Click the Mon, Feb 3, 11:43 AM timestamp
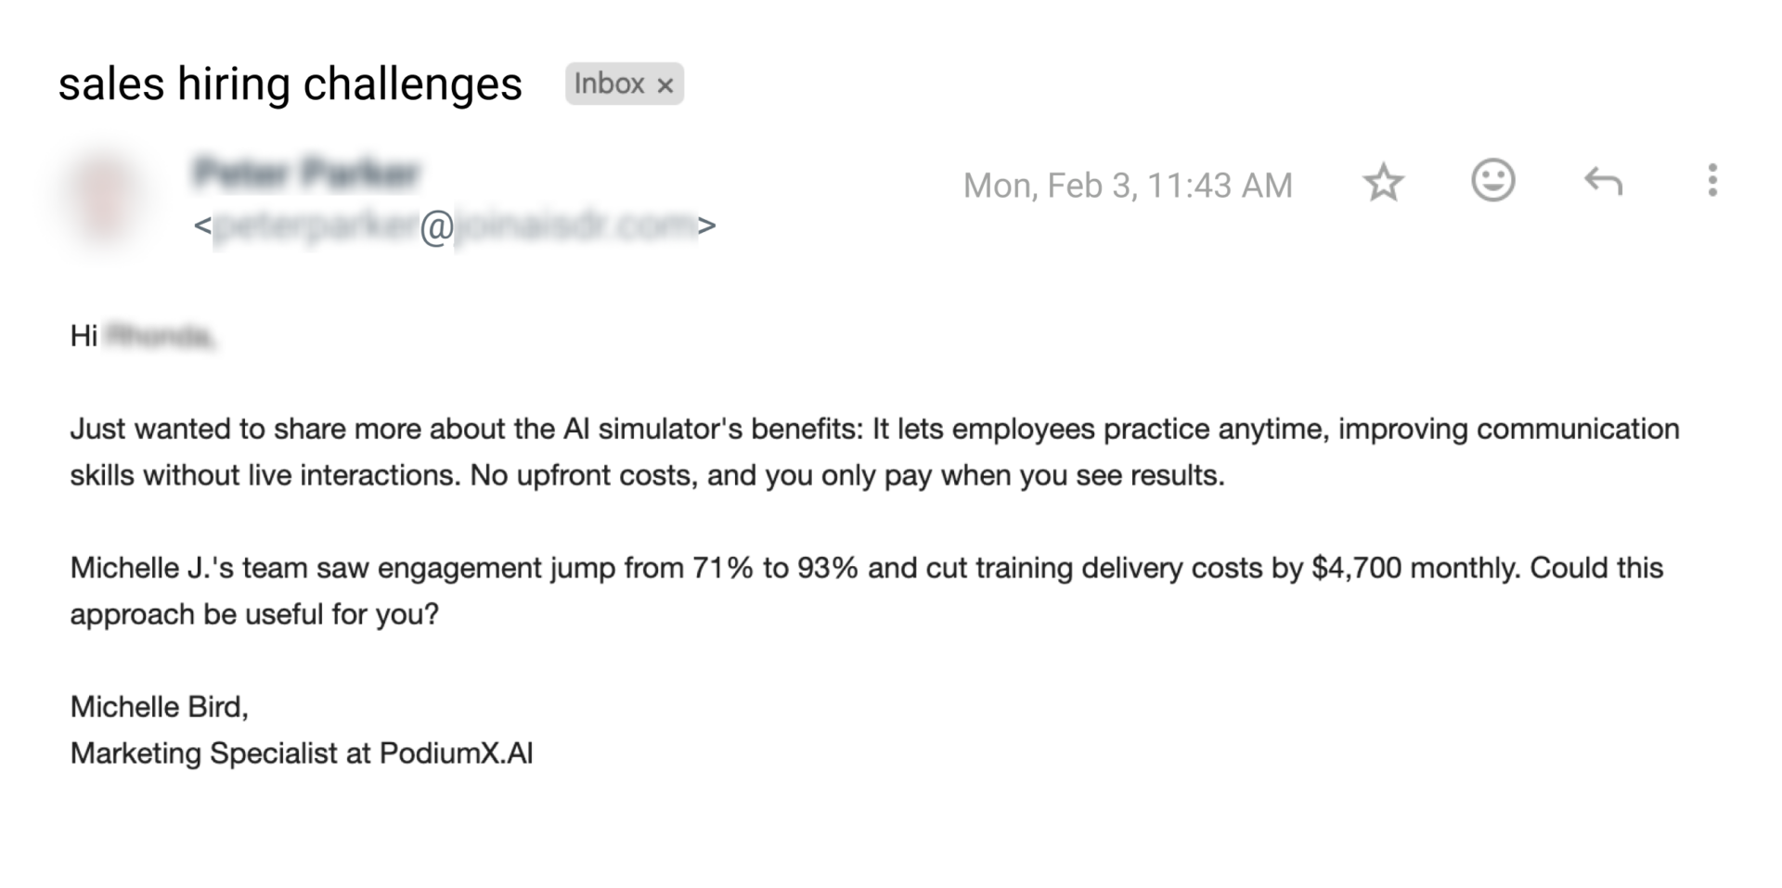This screenshot has width=1782, height=888. (1127, 186)
